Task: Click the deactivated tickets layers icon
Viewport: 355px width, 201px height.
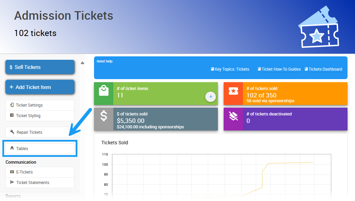Action: tap(233, 116)
